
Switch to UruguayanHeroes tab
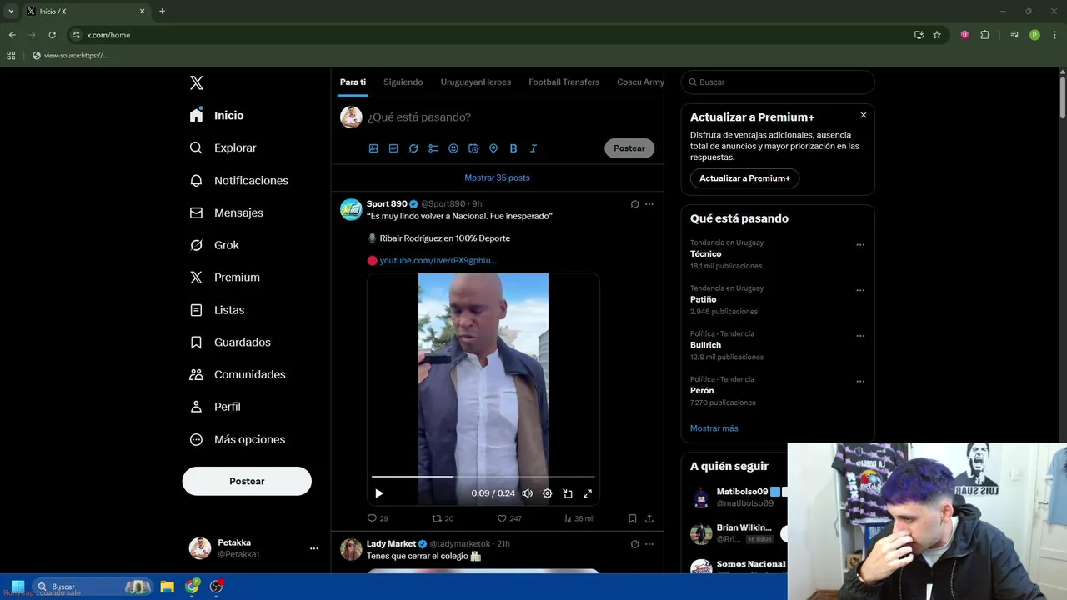(476, 82)
